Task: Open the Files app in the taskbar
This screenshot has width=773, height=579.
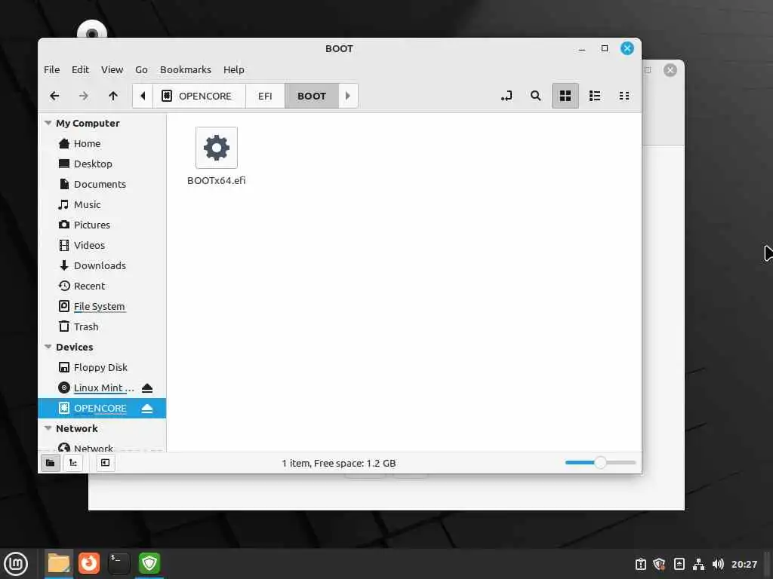Action: click(x=59, y=564)
